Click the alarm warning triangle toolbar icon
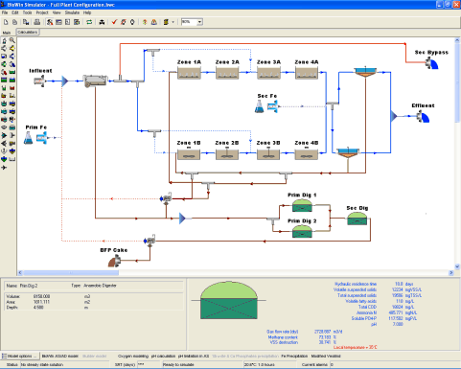 (x=154, y=22)
